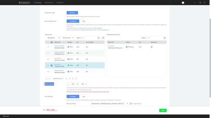Open the ecs-demo server name link
This screenshot has height=118, width=211.
[x=58, y=58]
